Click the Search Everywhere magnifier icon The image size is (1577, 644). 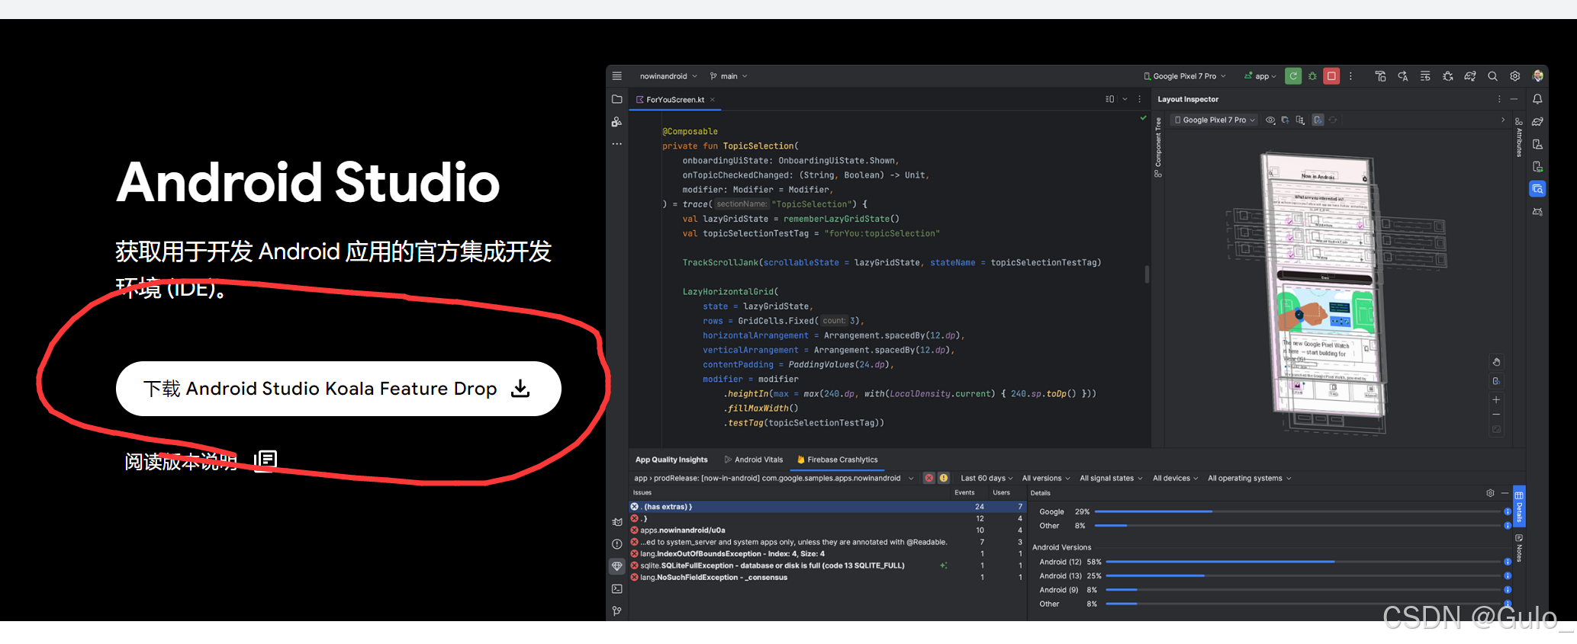pos(1492,76)
